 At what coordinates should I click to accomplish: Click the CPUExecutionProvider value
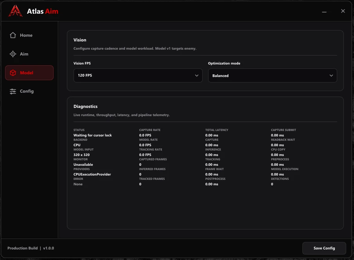[92, 174]
